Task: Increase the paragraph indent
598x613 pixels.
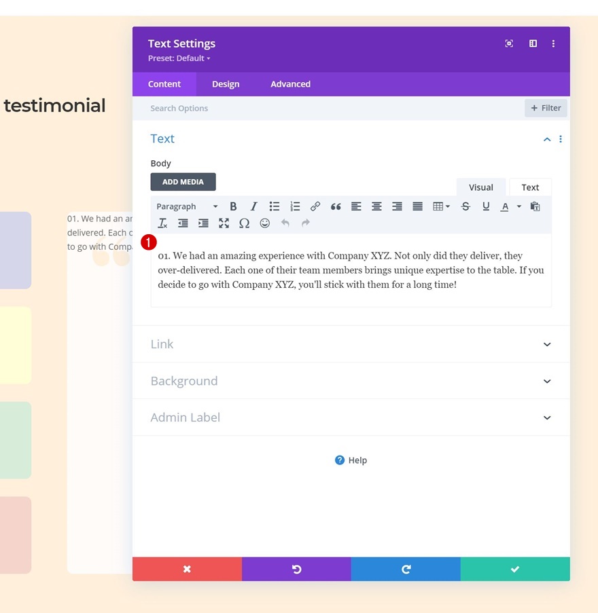Action: pyautogui.click(x=203, y=223)
